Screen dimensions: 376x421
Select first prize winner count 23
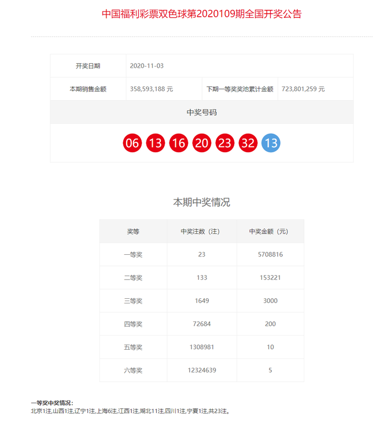(x=202, y=255)
